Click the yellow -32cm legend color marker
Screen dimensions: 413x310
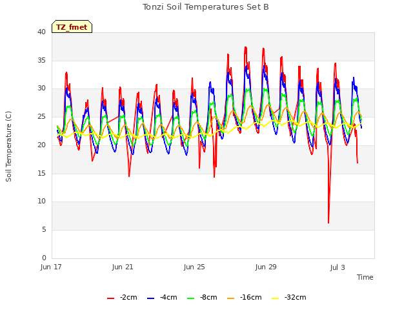[x=275, y=298]
